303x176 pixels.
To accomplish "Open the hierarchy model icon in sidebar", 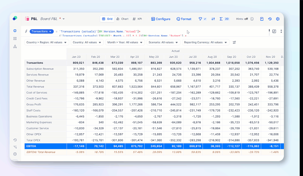I will 15,46.
